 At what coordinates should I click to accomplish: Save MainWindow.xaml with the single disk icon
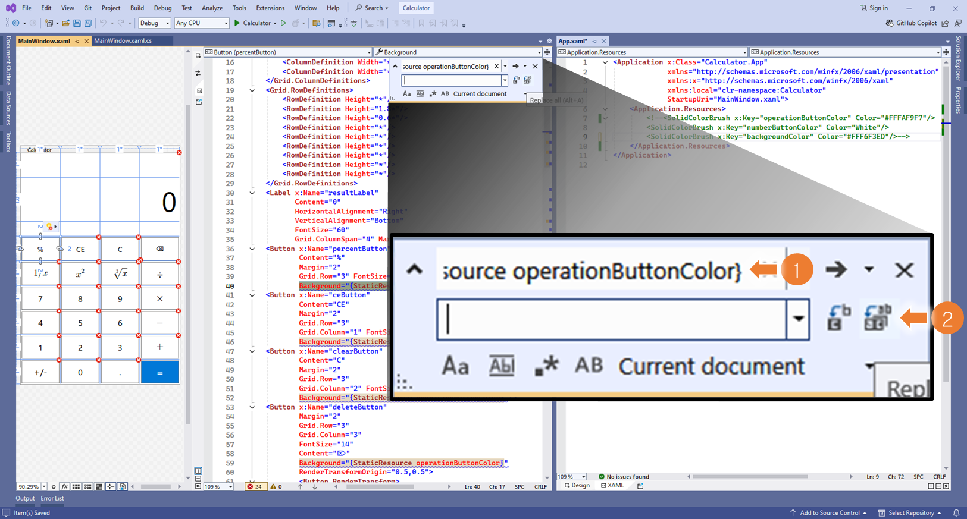click(x=77, y=23)
